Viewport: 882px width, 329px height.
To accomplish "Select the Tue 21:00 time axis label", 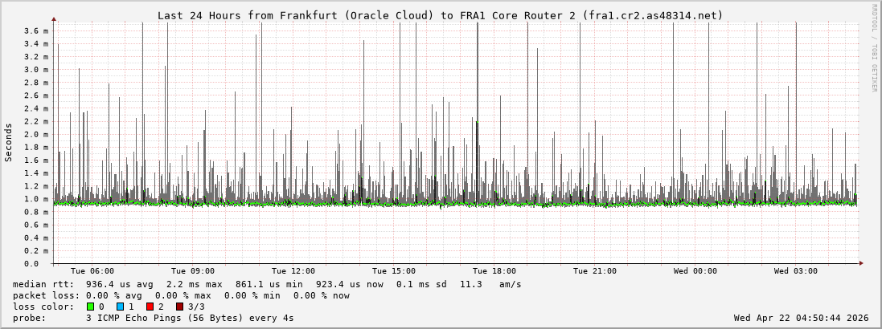I will [x=595, y=271].
